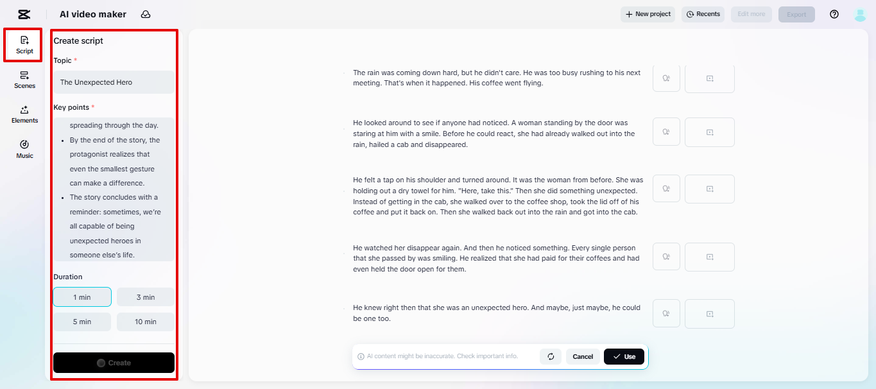Open the help question mark icon
The width and height of the screenshot is (876, 389).
(x=834, y=14)
